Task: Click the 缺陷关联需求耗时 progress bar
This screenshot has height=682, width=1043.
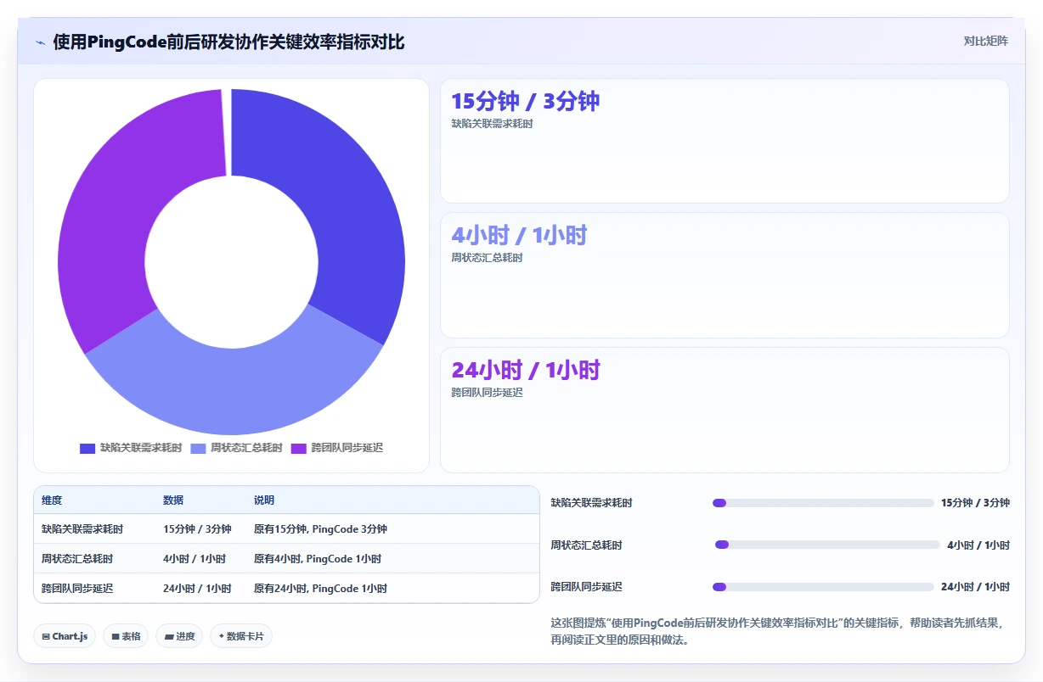Action: click(823, 503)
